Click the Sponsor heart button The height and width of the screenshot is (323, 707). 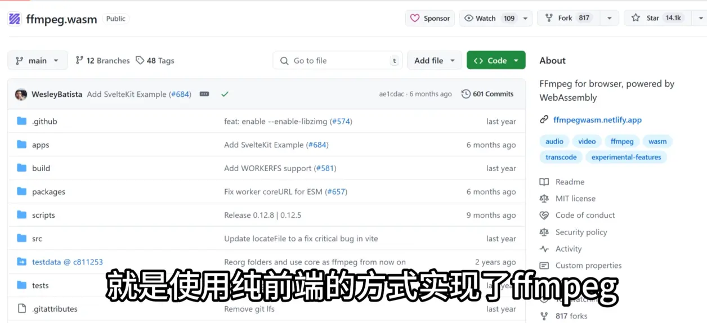(430, 18)
